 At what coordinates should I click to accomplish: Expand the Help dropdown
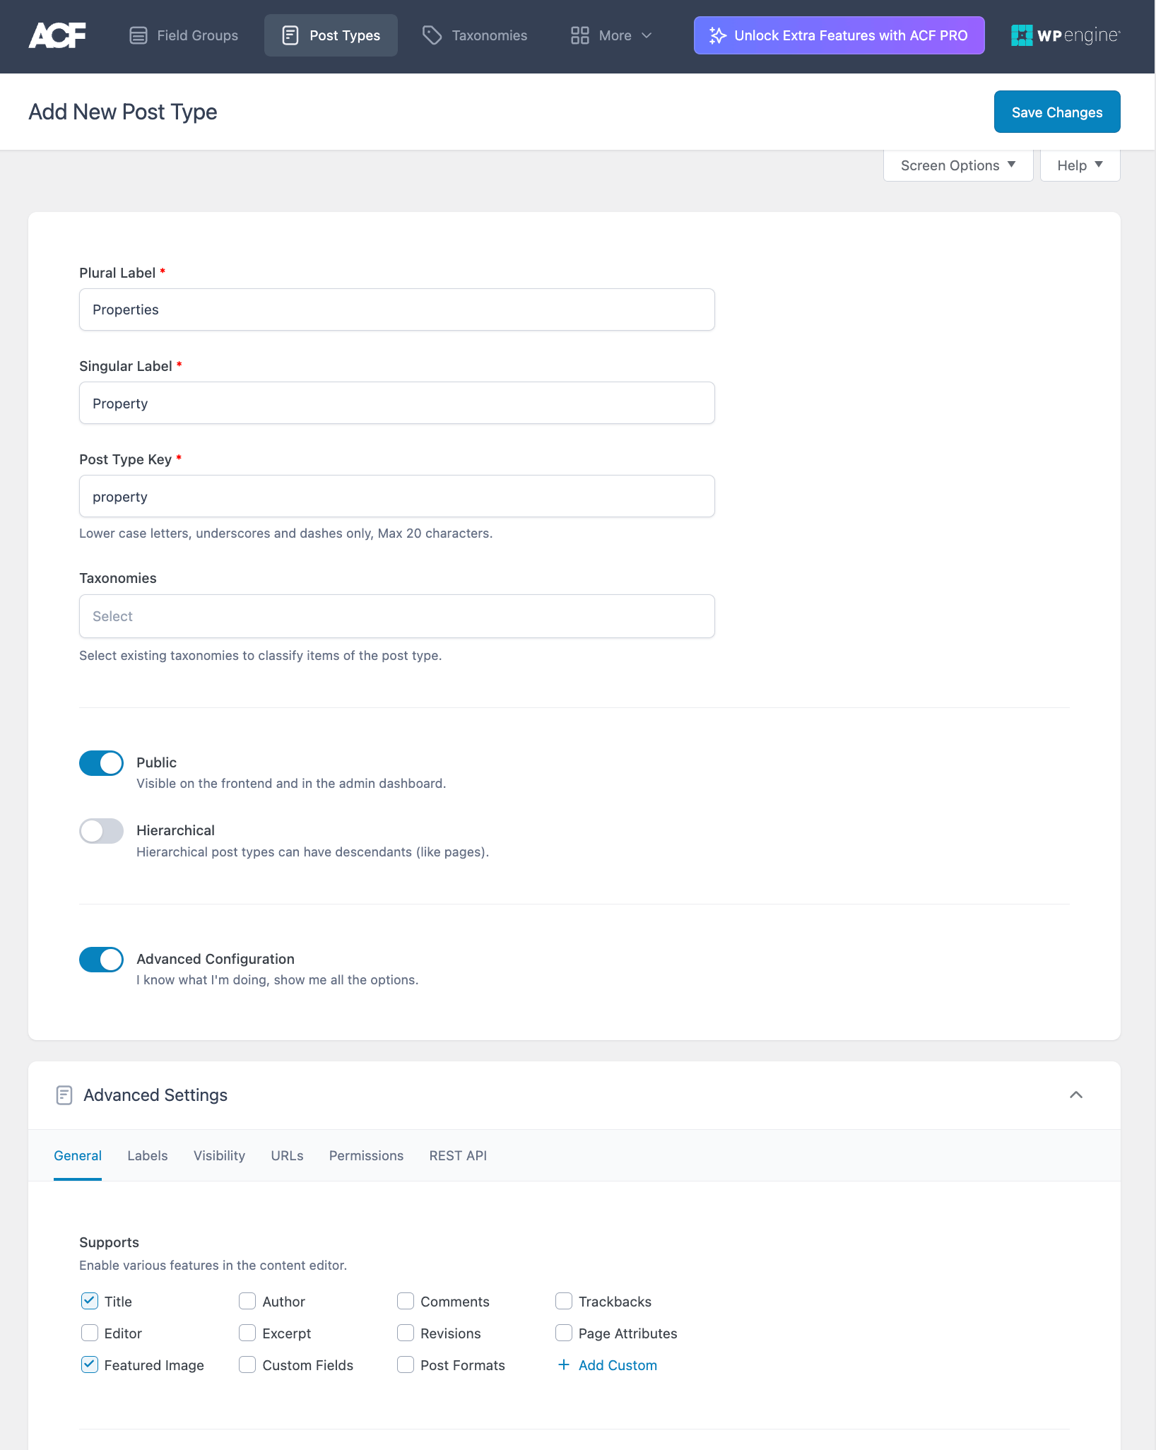[1079, 165]
